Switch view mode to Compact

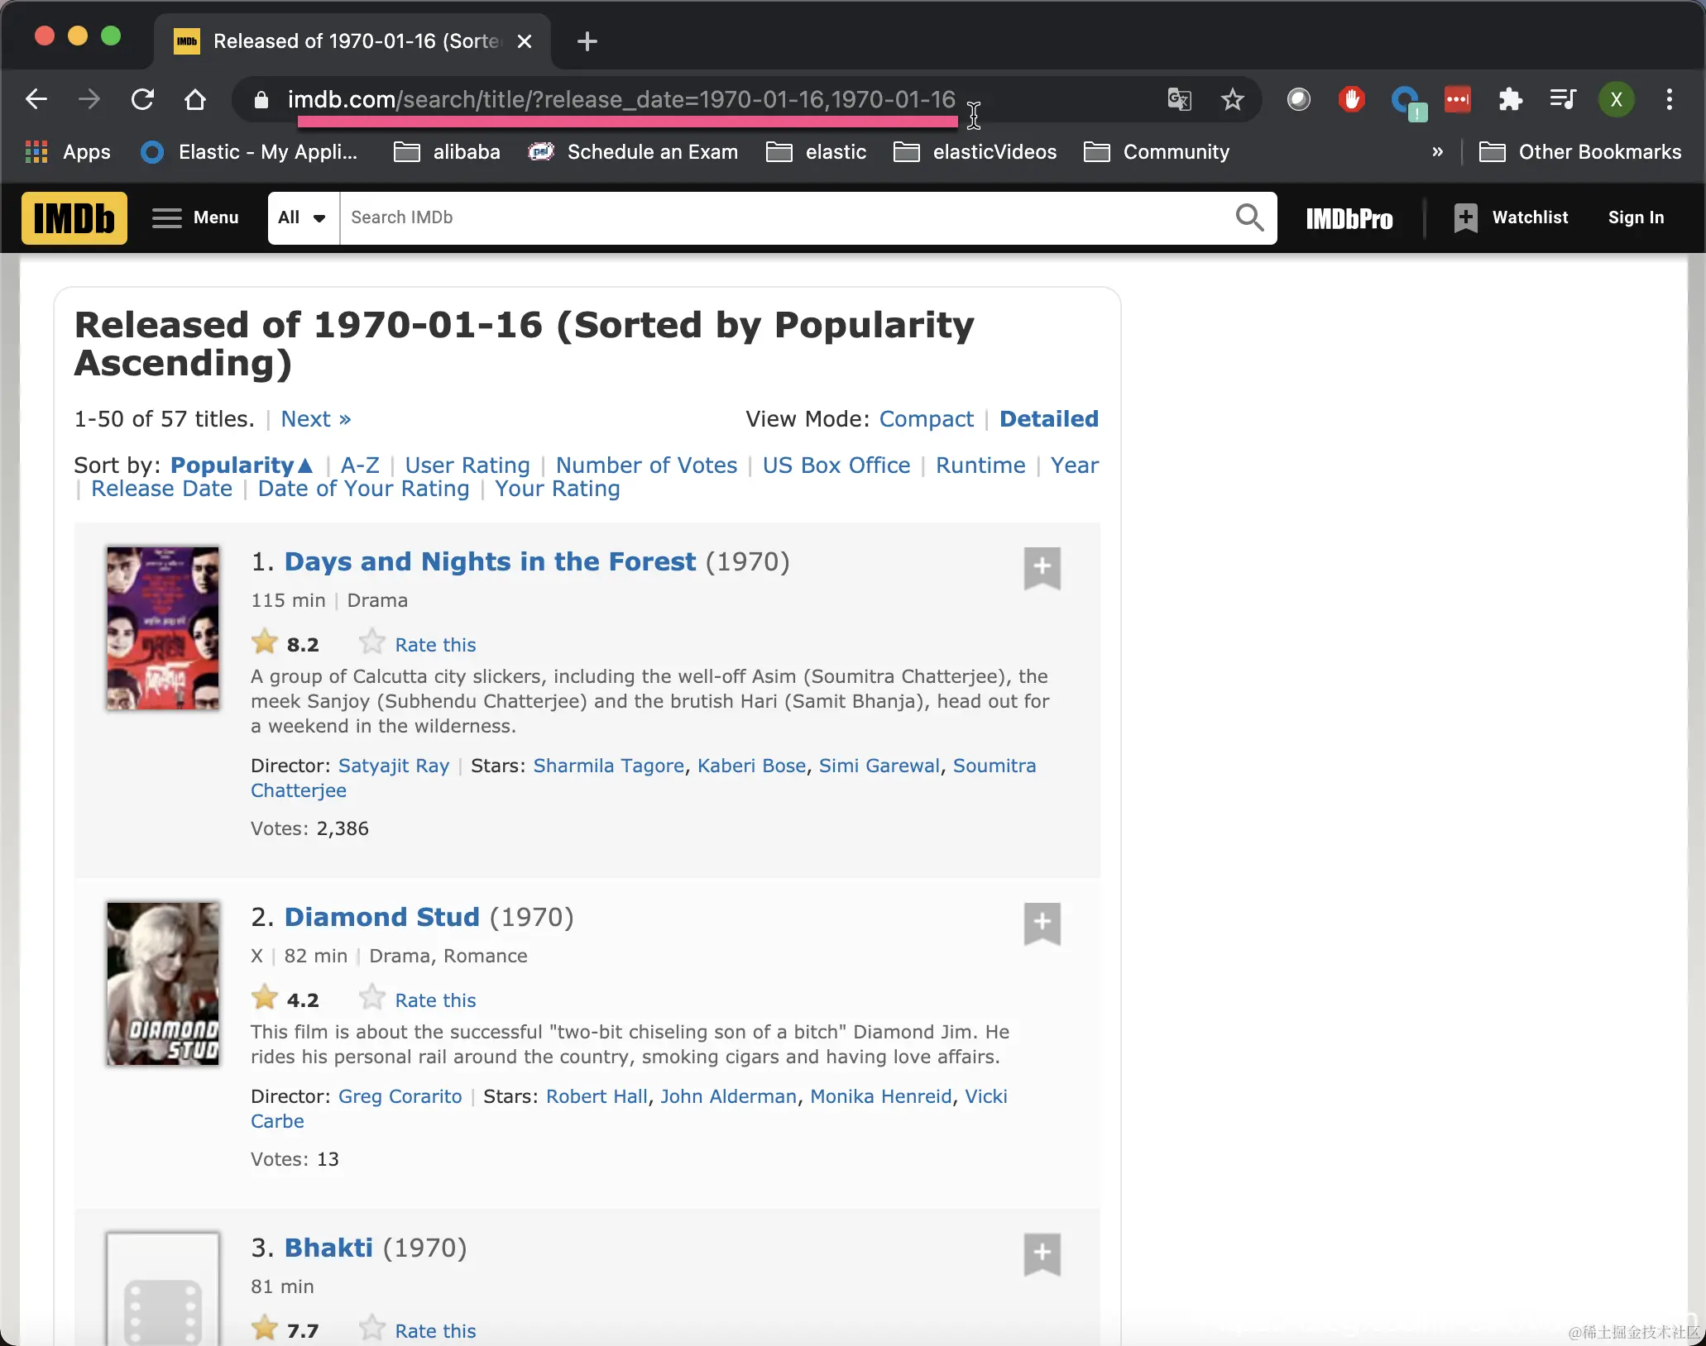coord(926,419)
